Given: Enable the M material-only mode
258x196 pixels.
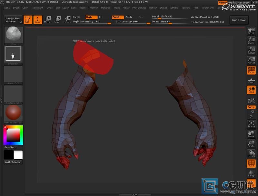Looking at the screenshot, I should (100, 17).
